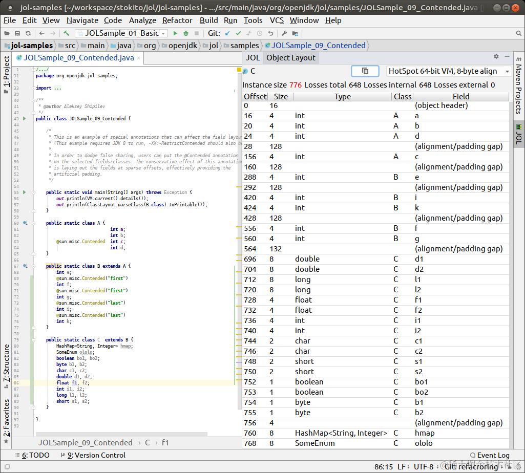Collapse class C fold marker
The image size is (525, 473).
tap(33, 340)
